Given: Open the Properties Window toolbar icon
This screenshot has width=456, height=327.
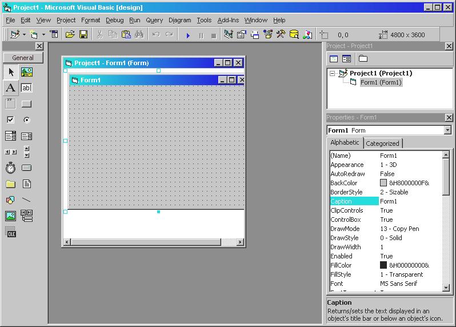Looking at the screenshot, I should click(242, 35).
